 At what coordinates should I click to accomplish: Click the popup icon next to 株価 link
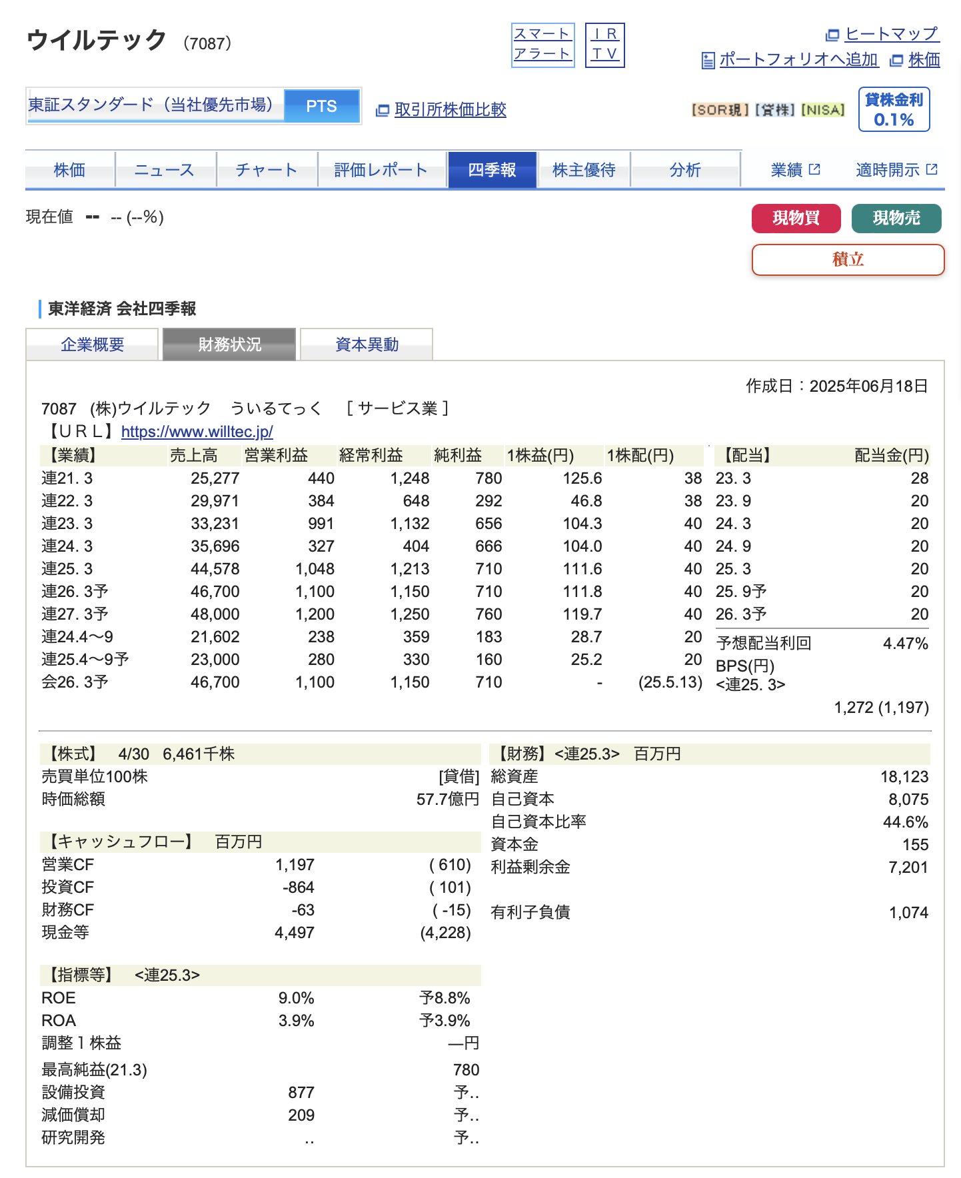pyautogui.click(x=896, y=61)
